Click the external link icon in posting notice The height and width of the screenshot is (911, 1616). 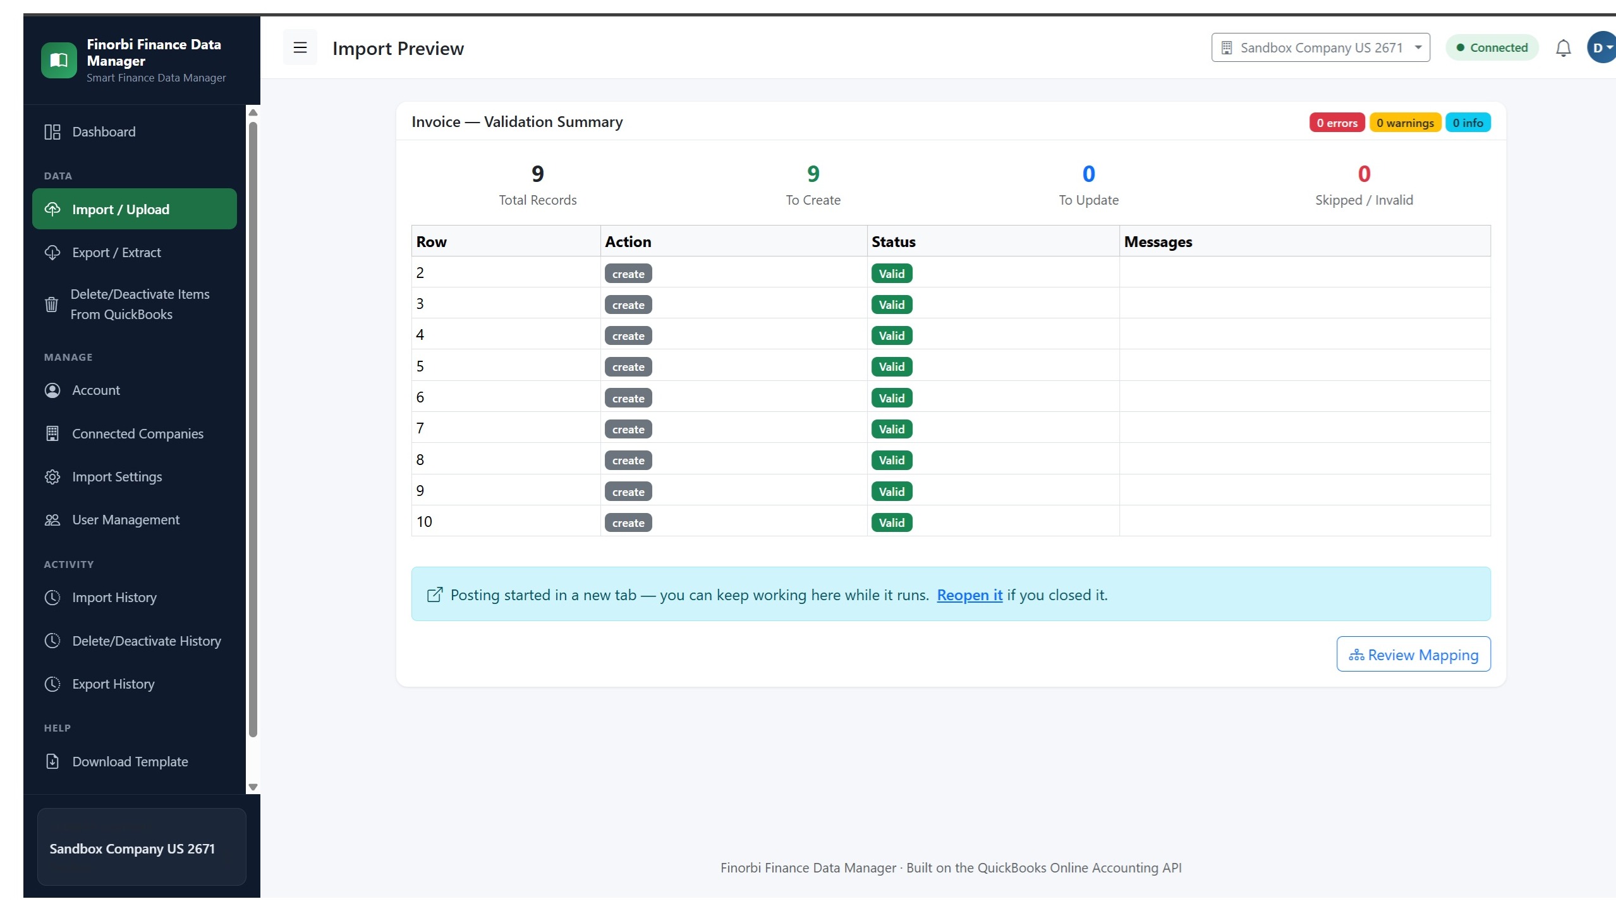435,594
